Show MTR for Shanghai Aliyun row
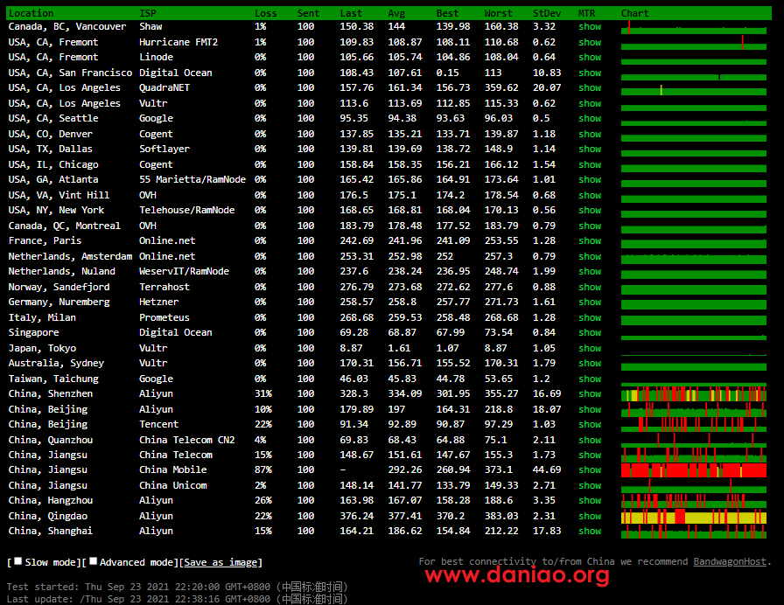Image resolution: width=784 pixels, height=605 pixels. (590, 531)
